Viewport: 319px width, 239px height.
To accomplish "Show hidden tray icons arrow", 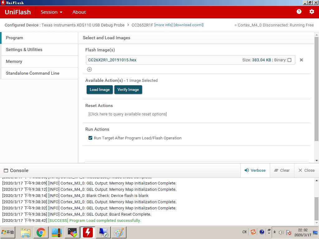I will [274, 232].
